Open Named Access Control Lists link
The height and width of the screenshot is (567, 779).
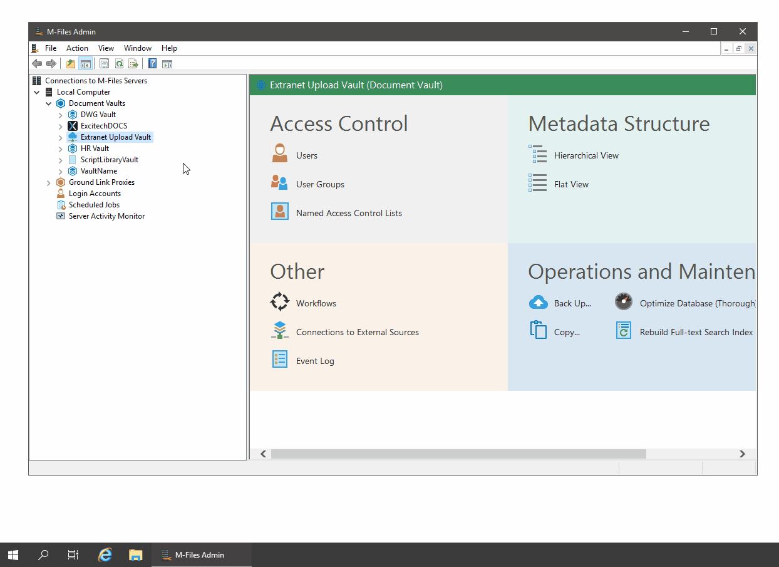click(349, 213)
